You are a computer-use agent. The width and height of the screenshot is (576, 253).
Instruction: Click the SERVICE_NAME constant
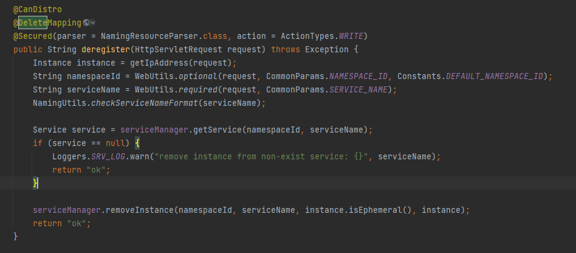pyautogui.click(x=358, y=90)
